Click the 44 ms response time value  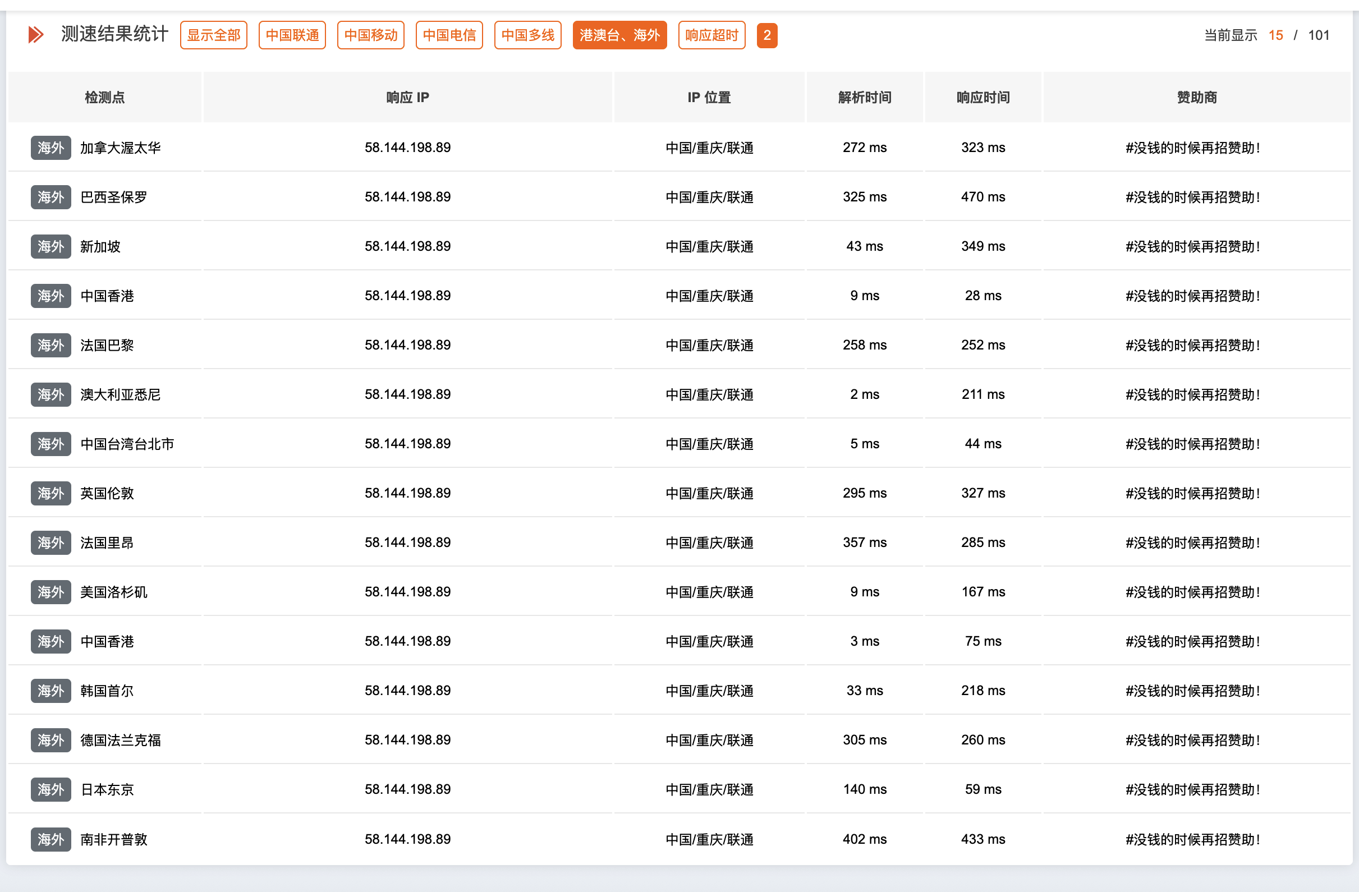[983, 444]
